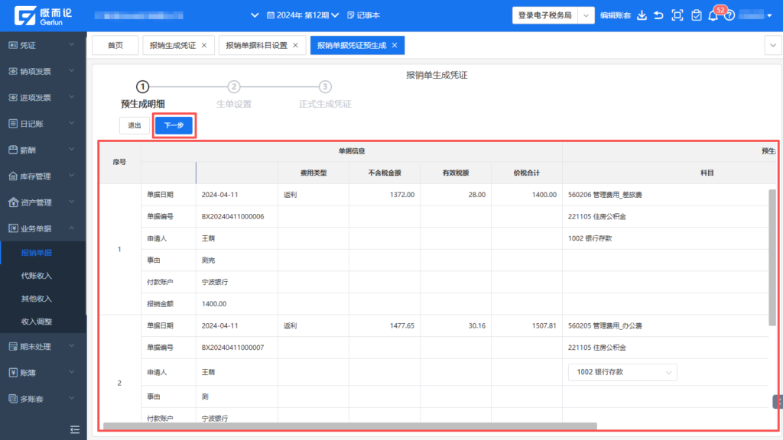Switch to the 首页 tab
The height and width of the screenshot is (440, 783).
click(115, 46)
